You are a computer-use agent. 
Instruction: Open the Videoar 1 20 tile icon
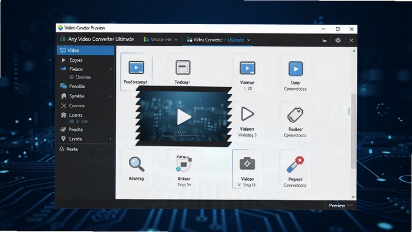pyautogui.click(x=247, y=68)
